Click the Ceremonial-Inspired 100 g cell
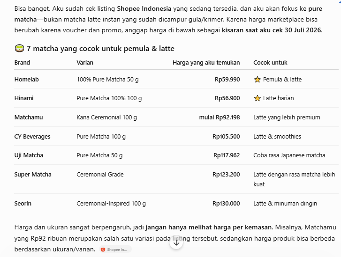 [x=111, y=203]
